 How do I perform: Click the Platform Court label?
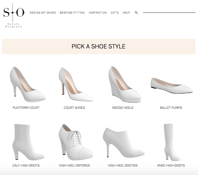(x=26, y=108)
